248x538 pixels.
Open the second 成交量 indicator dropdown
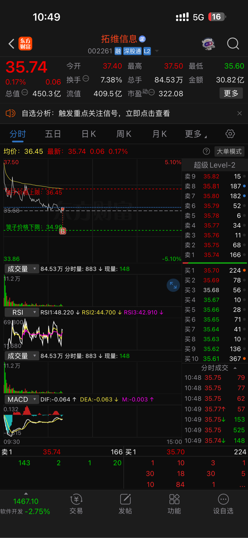click(x=22, y=356)
